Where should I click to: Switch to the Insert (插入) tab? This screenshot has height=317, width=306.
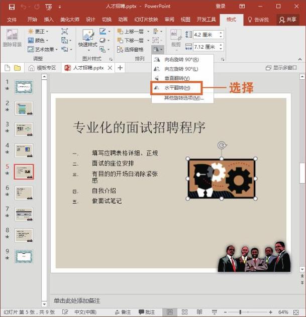point(49,20)
